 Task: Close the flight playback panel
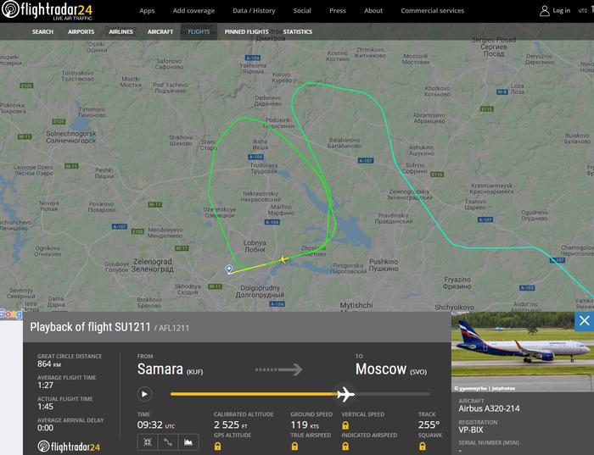pyautogui.click(x=584, y=321)
